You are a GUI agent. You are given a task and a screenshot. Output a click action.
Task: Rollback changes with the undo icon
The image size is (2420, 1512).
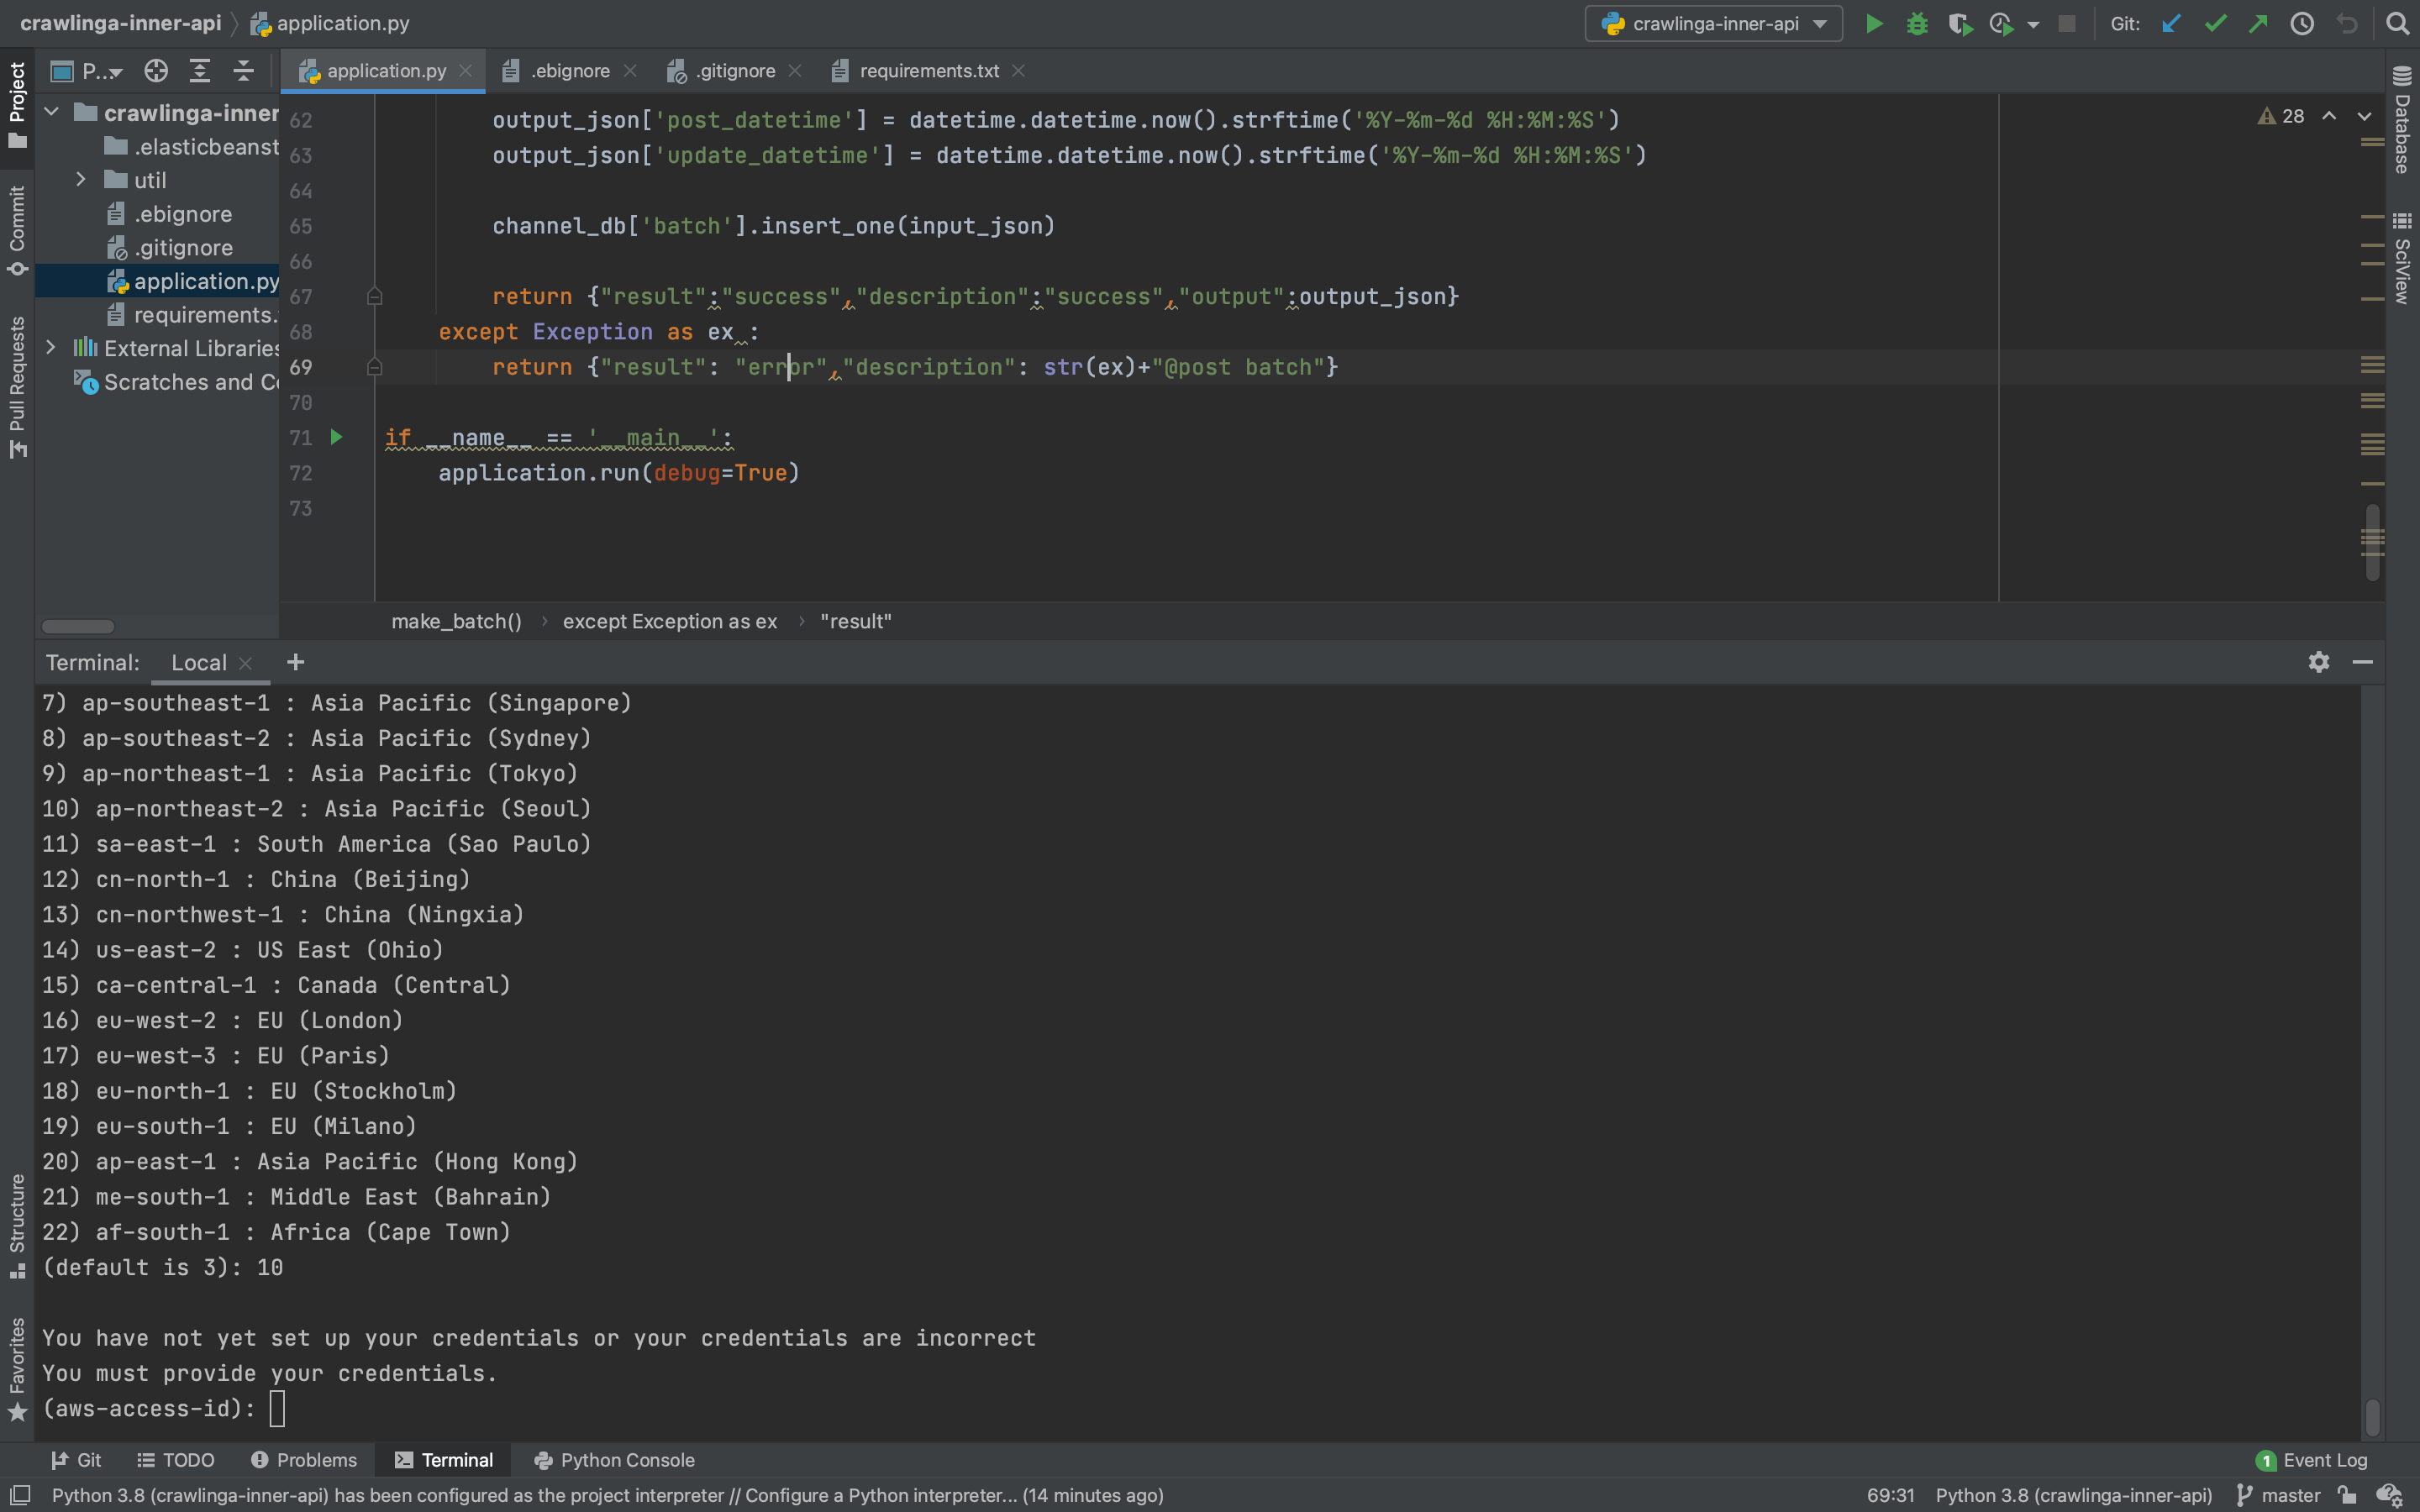coord(2346,23)
